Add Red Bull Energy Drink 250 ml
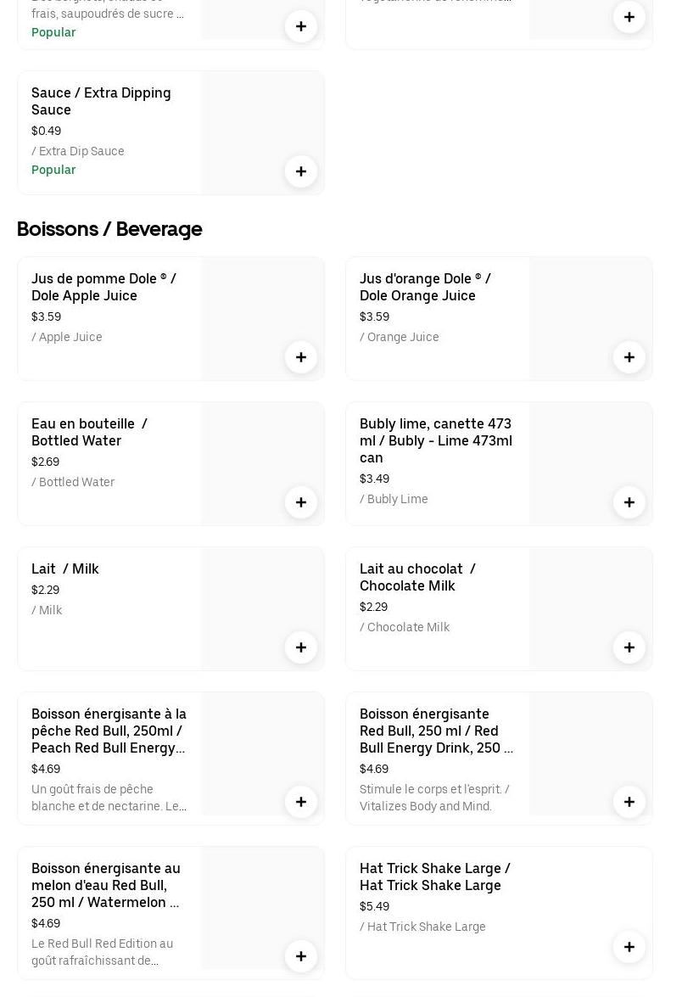682x997 pixels. tap(629, 802)
